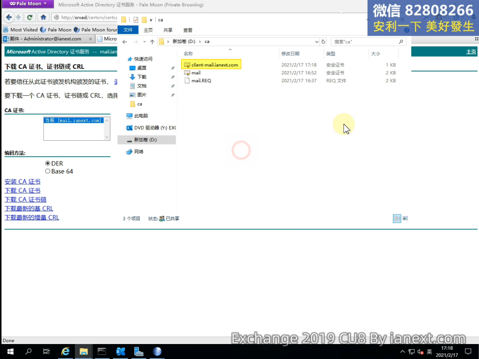Image resolution: width=479 pixels, height=359 pixels.
Task: Select the Base 64 encoding option
Action: pos(48,172)
